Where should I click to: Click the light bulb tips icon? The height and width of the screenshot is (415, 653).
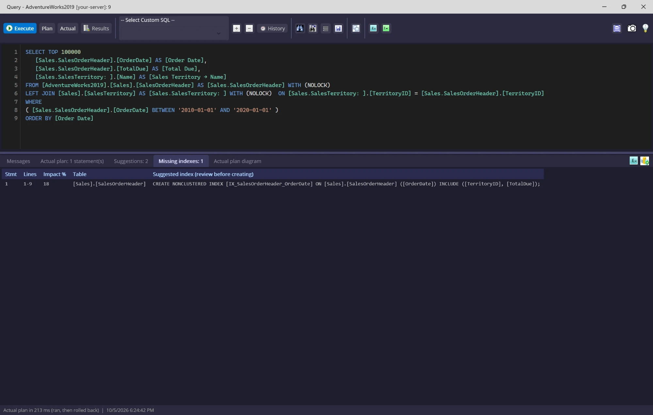(x=645, y=28)
